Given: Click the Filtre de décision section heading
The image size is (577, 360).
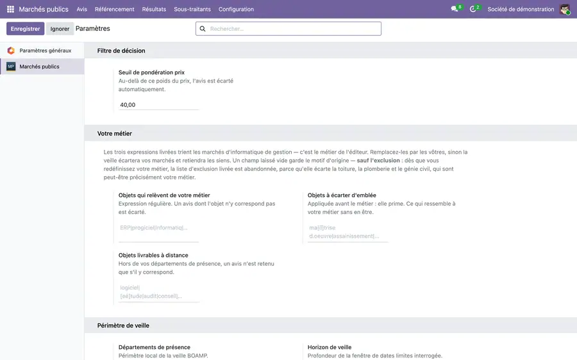Looking at the screenshot, I should pyautogui.click(x=121, y=51).
